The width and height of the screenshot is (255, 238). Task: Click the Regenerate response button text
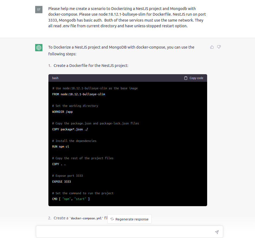132,219
